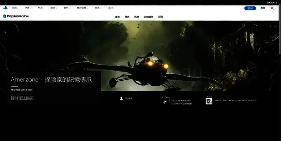Expand the PS4 dropdown menu
281x141 pixels.
pyautogui.click(x=41, y=8)
